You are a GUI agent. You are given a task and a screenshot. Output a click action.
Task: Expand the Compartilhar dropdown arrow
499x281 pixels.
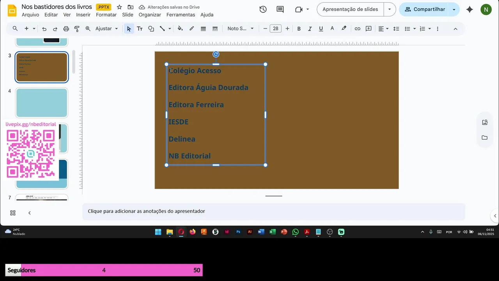[x=454, y=9]
